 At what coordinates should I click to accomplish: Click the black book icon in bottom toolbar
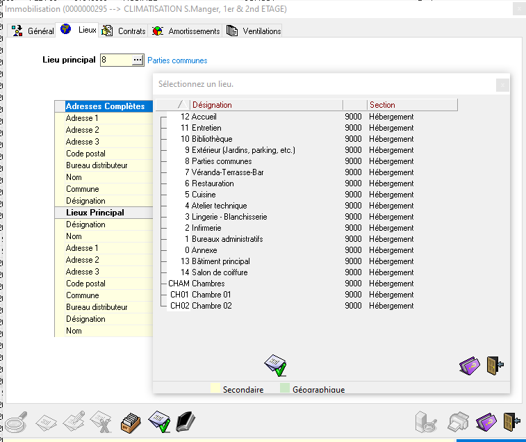185,421
